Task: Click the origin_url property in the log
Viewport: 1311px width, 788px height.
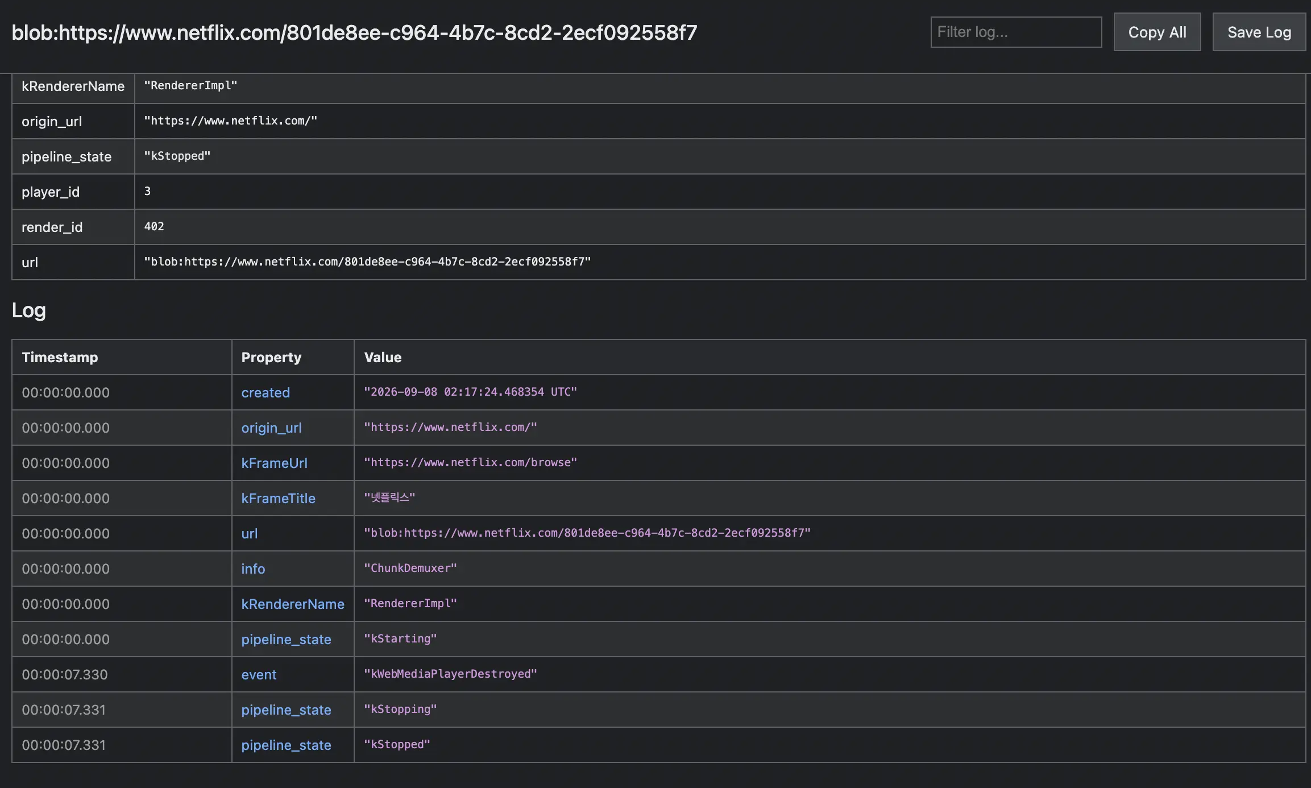Action: coord(271,428)
